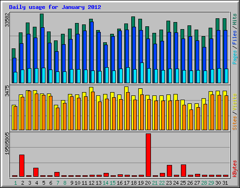Select the yellow Visits bar for day 12

point(91,90)
